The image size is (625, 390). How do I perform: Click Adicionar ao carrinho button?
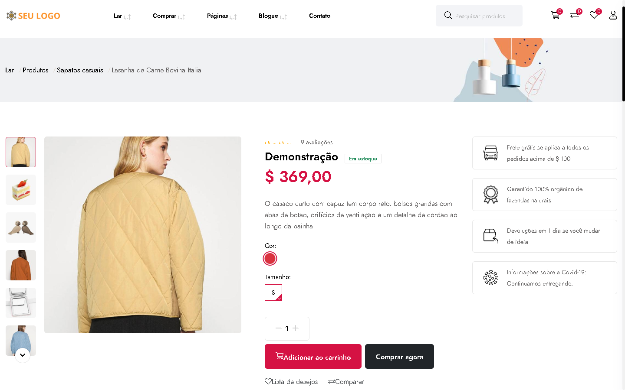tap(313, 357)
